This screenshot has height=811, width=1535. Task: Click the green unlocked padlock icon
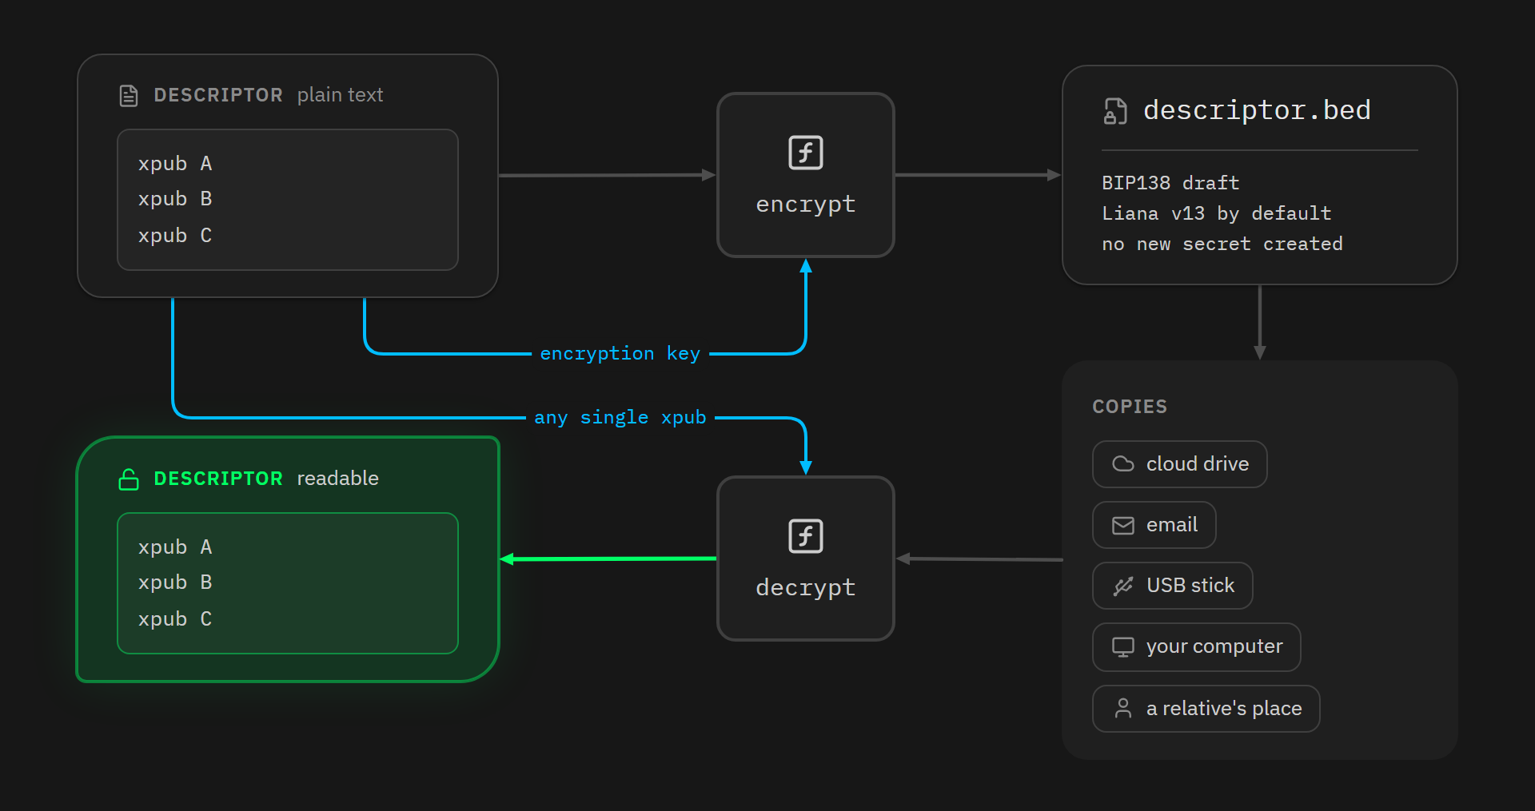click(x=129, y=479)
